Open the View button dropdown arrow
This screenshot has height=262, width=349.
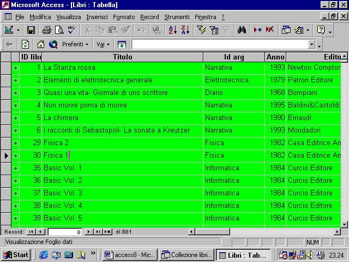pyautogui.click(x=18, y=30)
